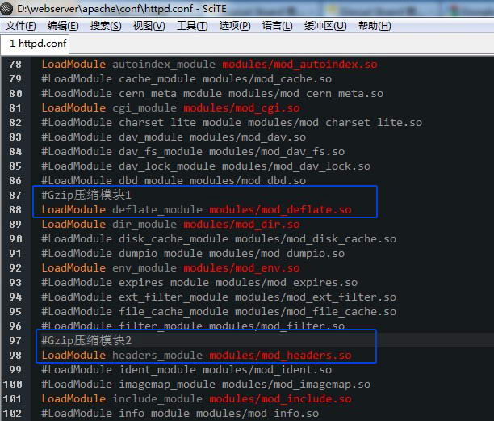Click the text modules/mod_deflate.so
494x421 pixels.
point(280,210)
